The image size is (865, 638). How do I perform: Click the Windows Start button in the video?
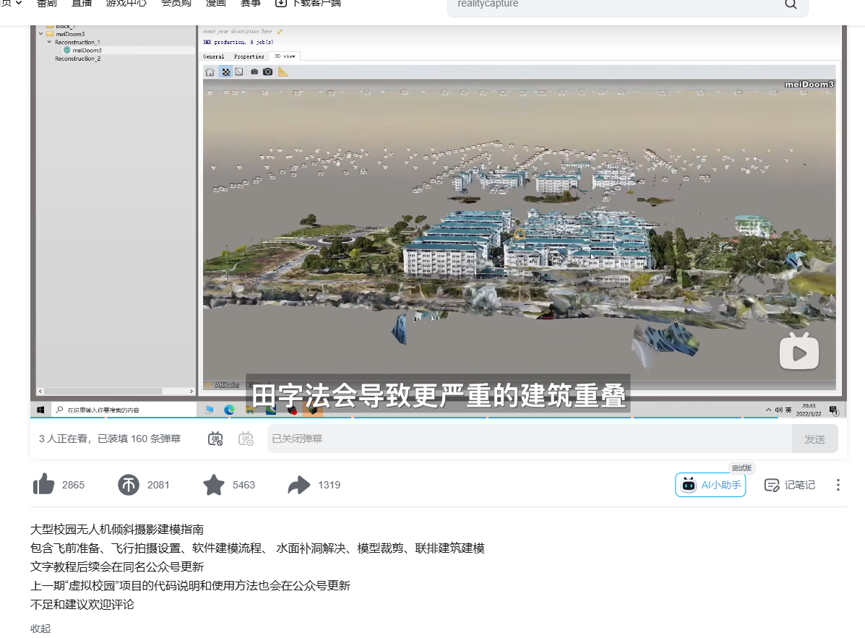[40, 410]
